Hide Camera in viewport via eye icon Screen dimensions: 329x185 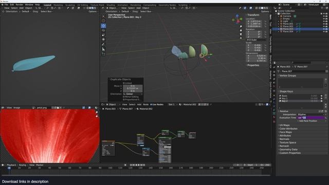pos(324,16)
